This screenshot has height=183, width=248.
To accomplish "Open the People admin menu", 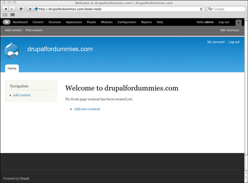I will tap(91, 22).
